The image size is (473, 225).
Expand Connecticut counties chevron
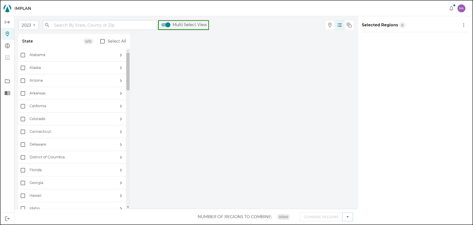pyautogui.click(x=121, y=132)
